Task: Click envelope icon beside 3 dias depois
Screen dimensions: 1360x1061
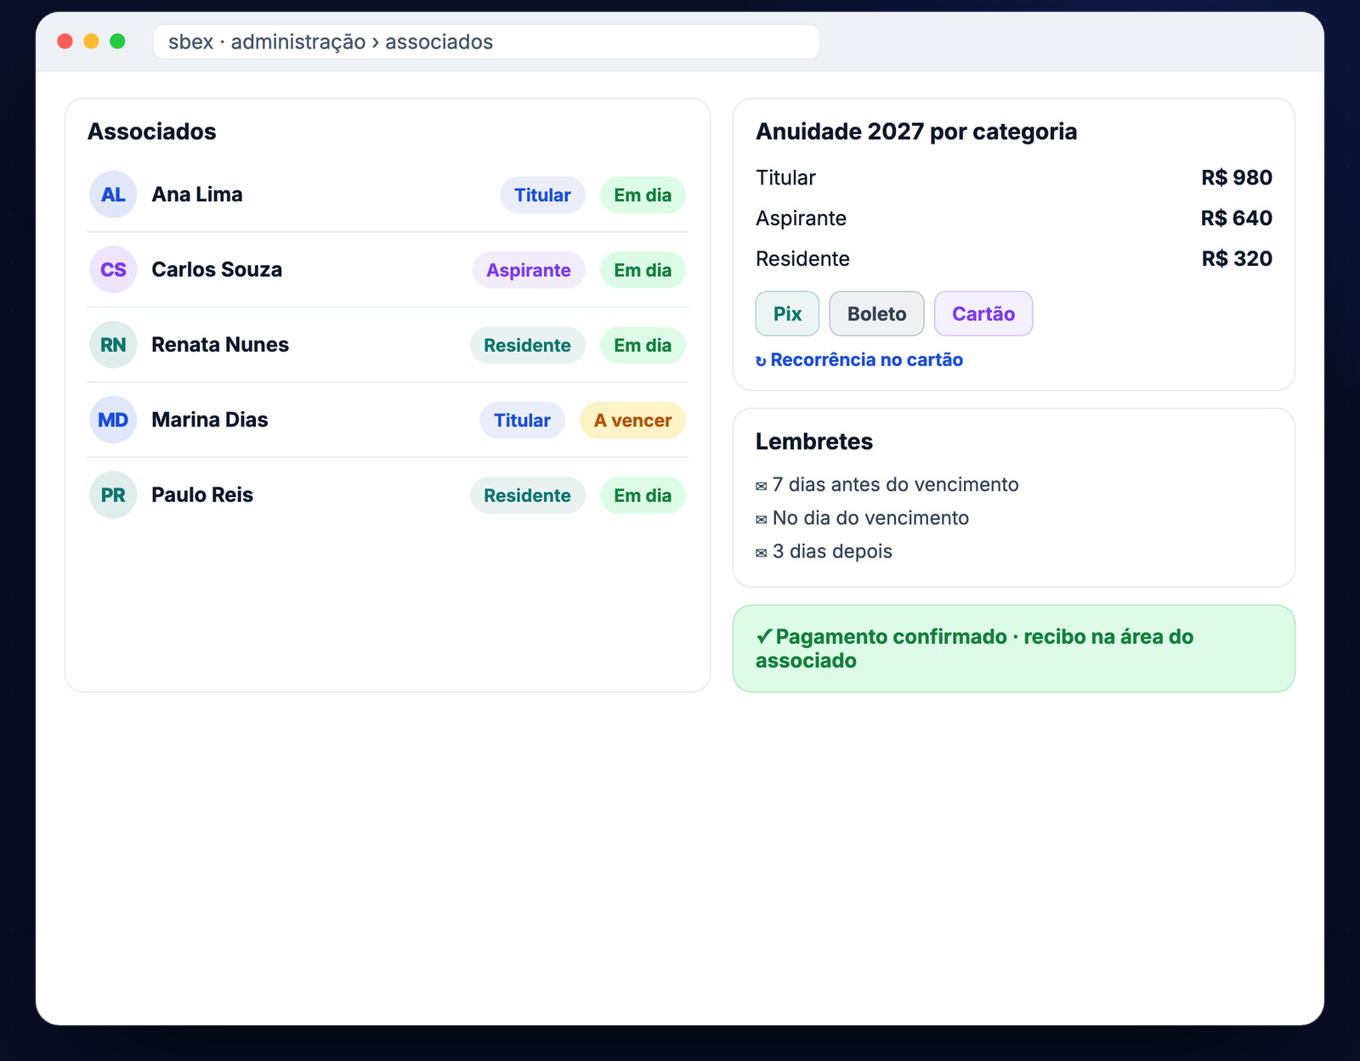Action: 762,553
